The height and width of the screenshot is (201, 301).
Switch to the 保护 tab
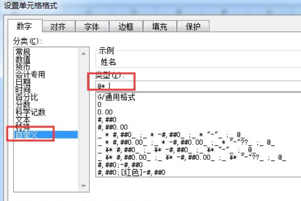click(193, 26)
